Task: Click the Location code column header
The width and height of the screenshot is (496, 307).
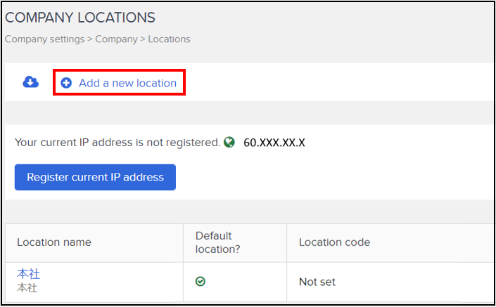Action: (x=334, y=242)
